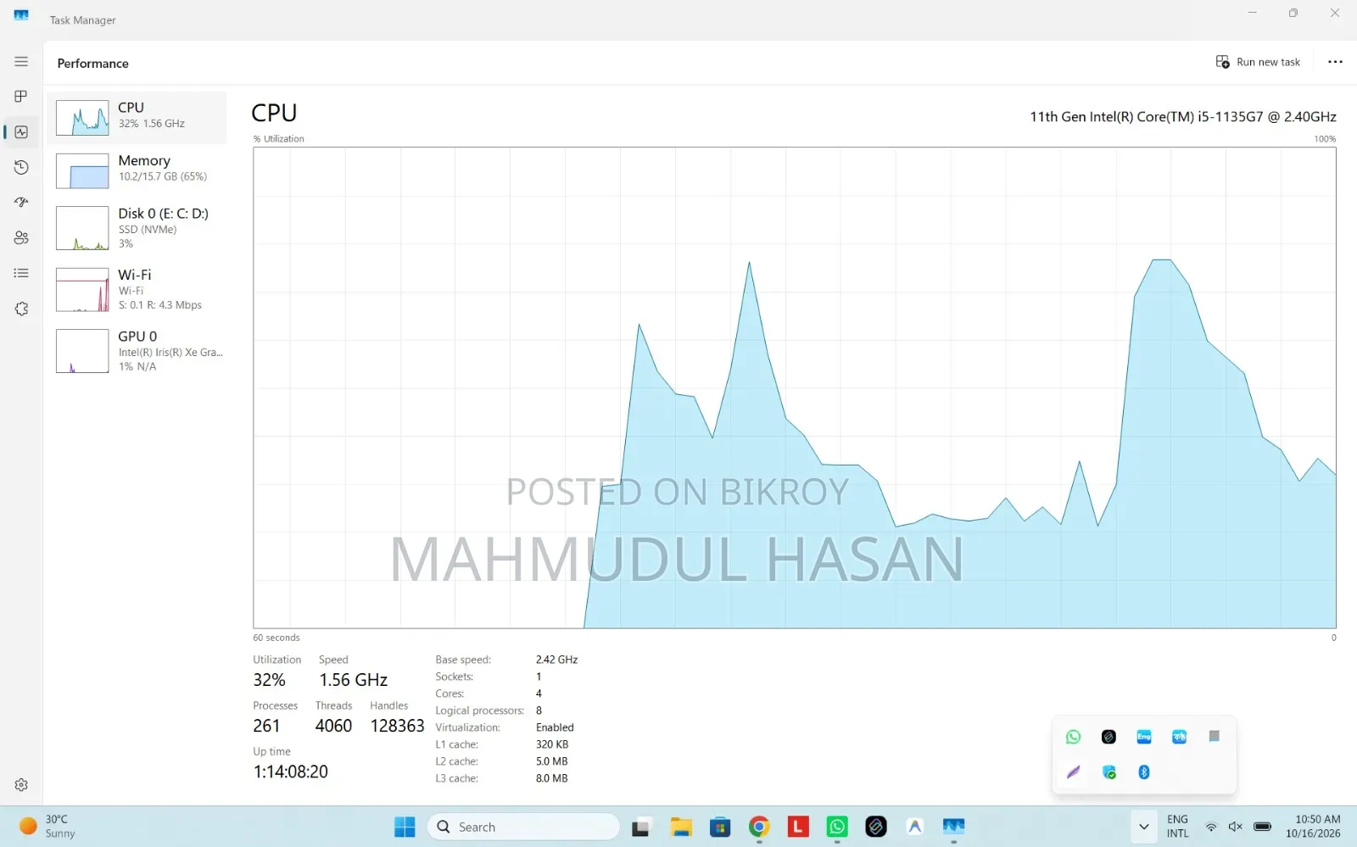Image resolution: width=1357 pixels, height=847 pixels.
Task: Select the Memory performance entry
Action: 137,170
